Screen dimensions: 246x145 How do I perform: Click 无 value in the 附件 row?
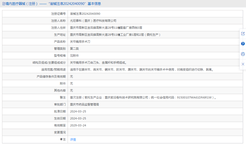[x=72, y=83]
